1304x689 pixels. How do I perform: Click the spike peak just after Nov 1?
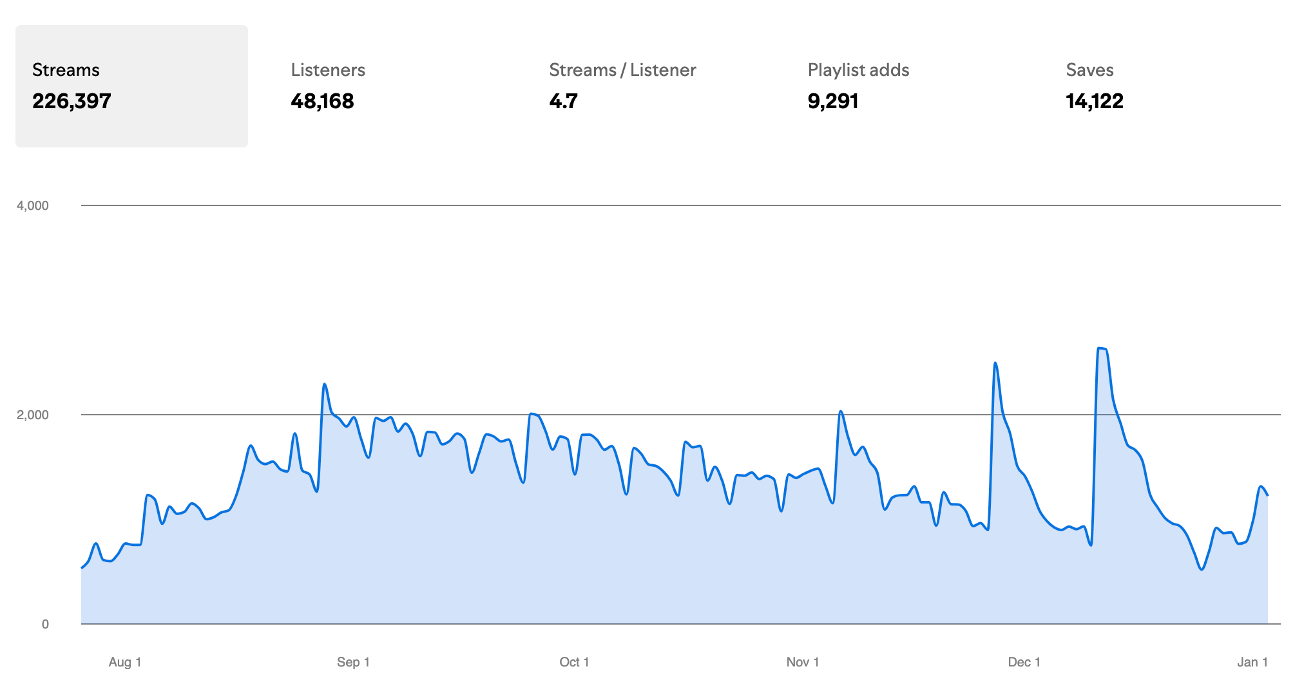coord(841,411)
